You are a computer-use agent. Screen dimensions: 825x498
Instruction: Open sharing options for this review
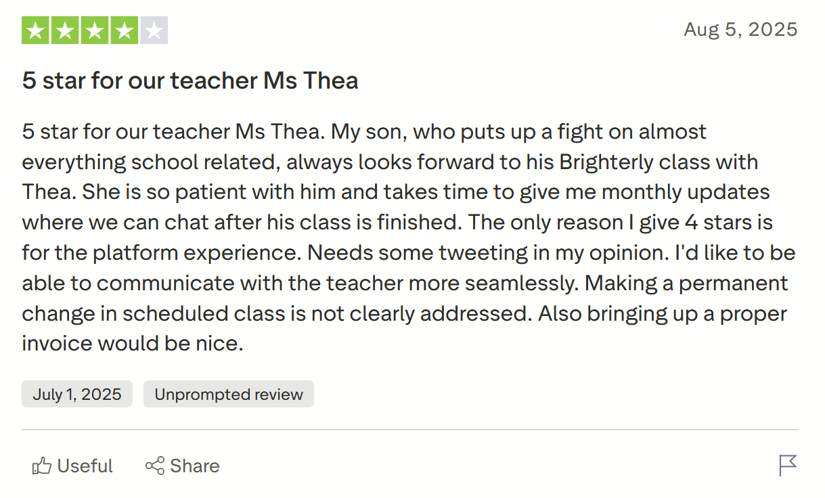pos(182,466)
